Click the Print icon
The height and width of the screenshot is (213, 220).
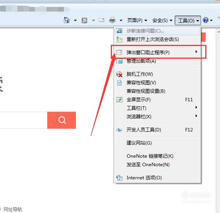(112, 20)
